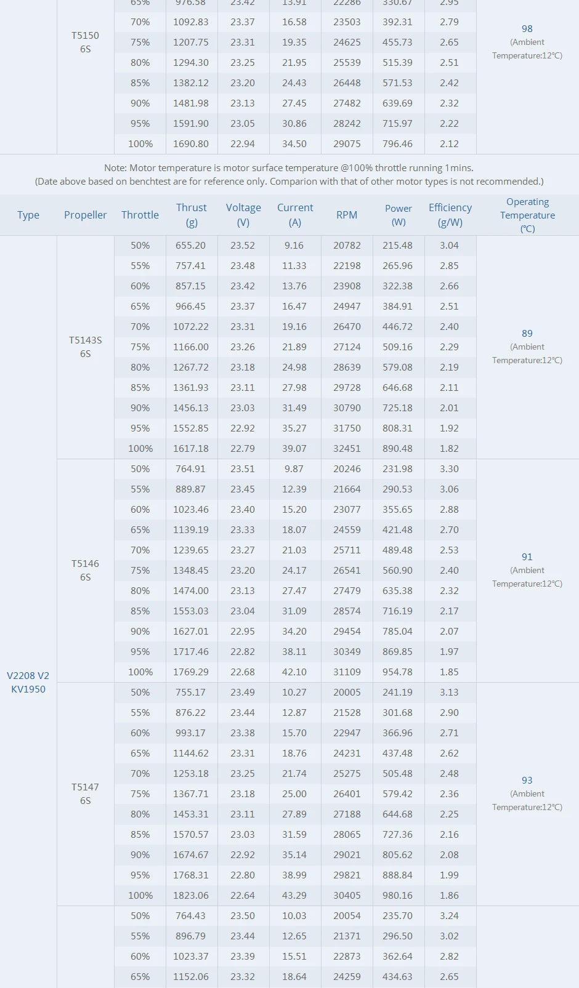Click the 32451 RPM value
The image size is (579, 988).
click(x=347, y=448)
